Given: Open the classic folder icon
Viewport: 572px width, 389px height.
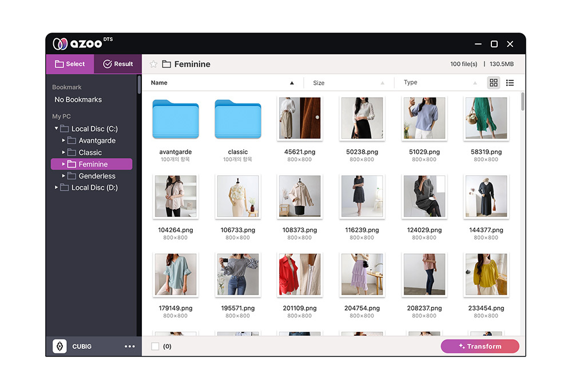Looking at the screenshot, I should pyautogui.click(x=237, y=120).
